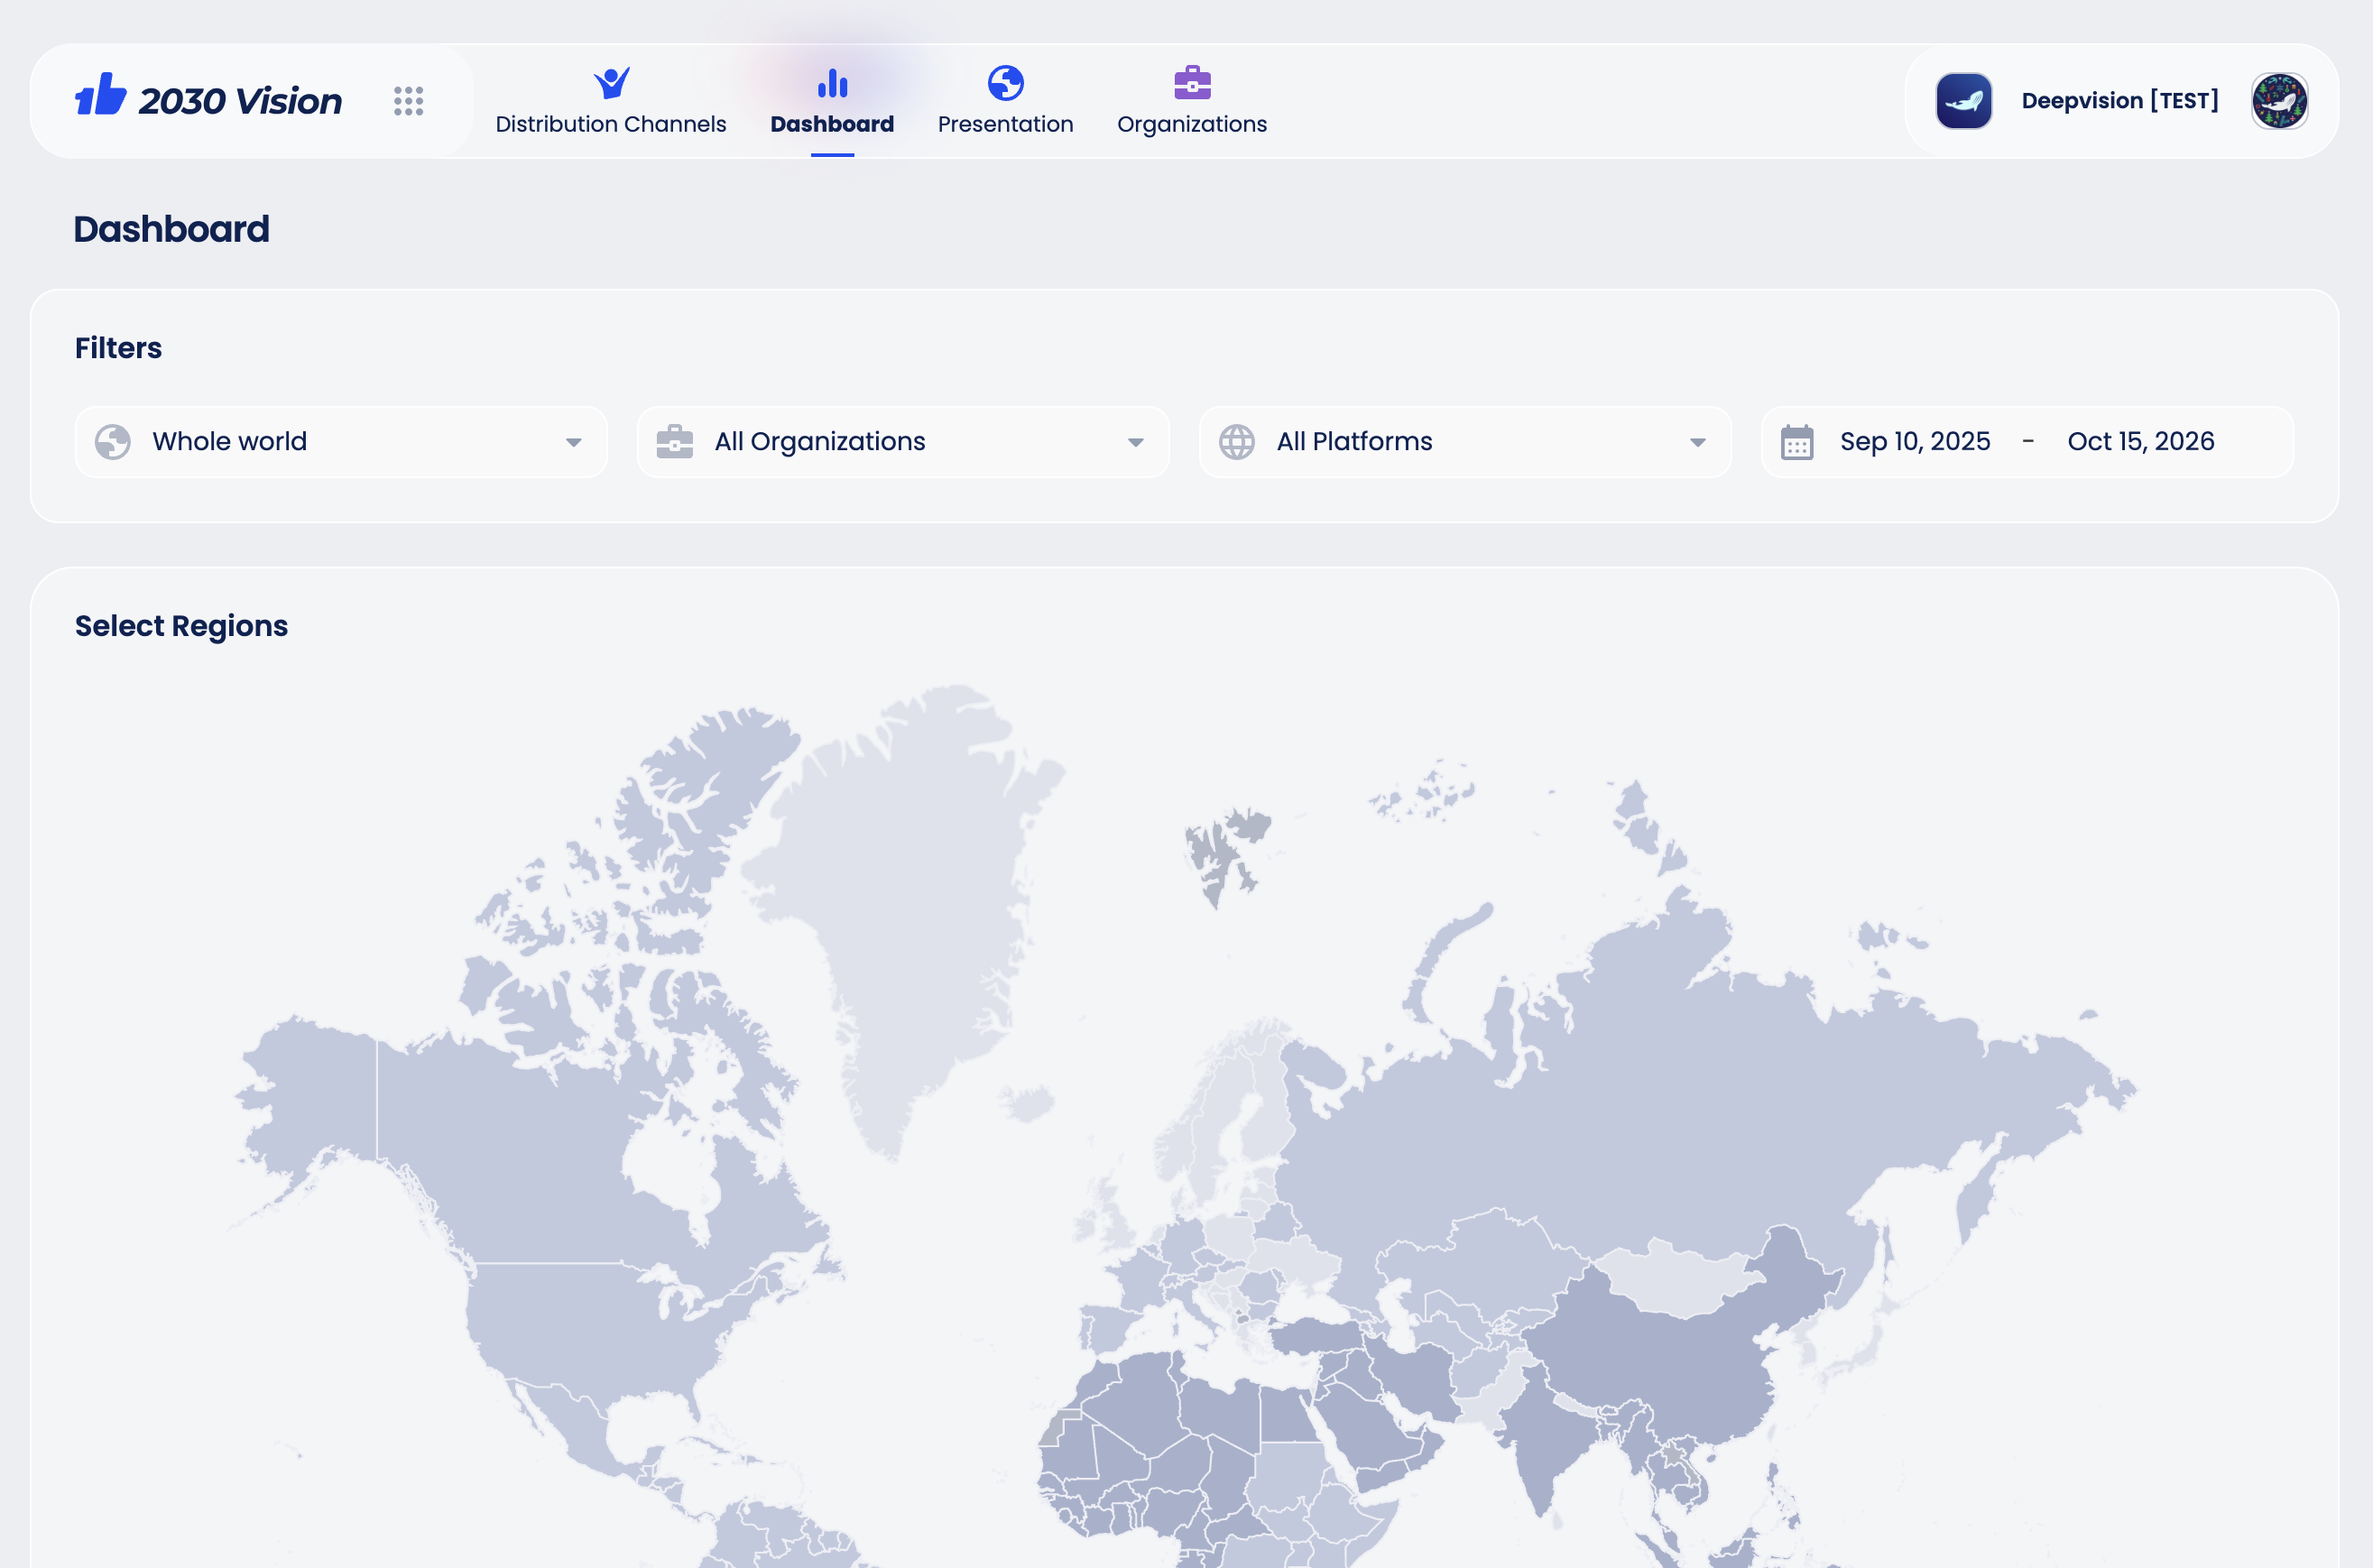Click the Organizations briefcase icon
Viewport: 2373px width, 1568px height.
(1192, 83)
